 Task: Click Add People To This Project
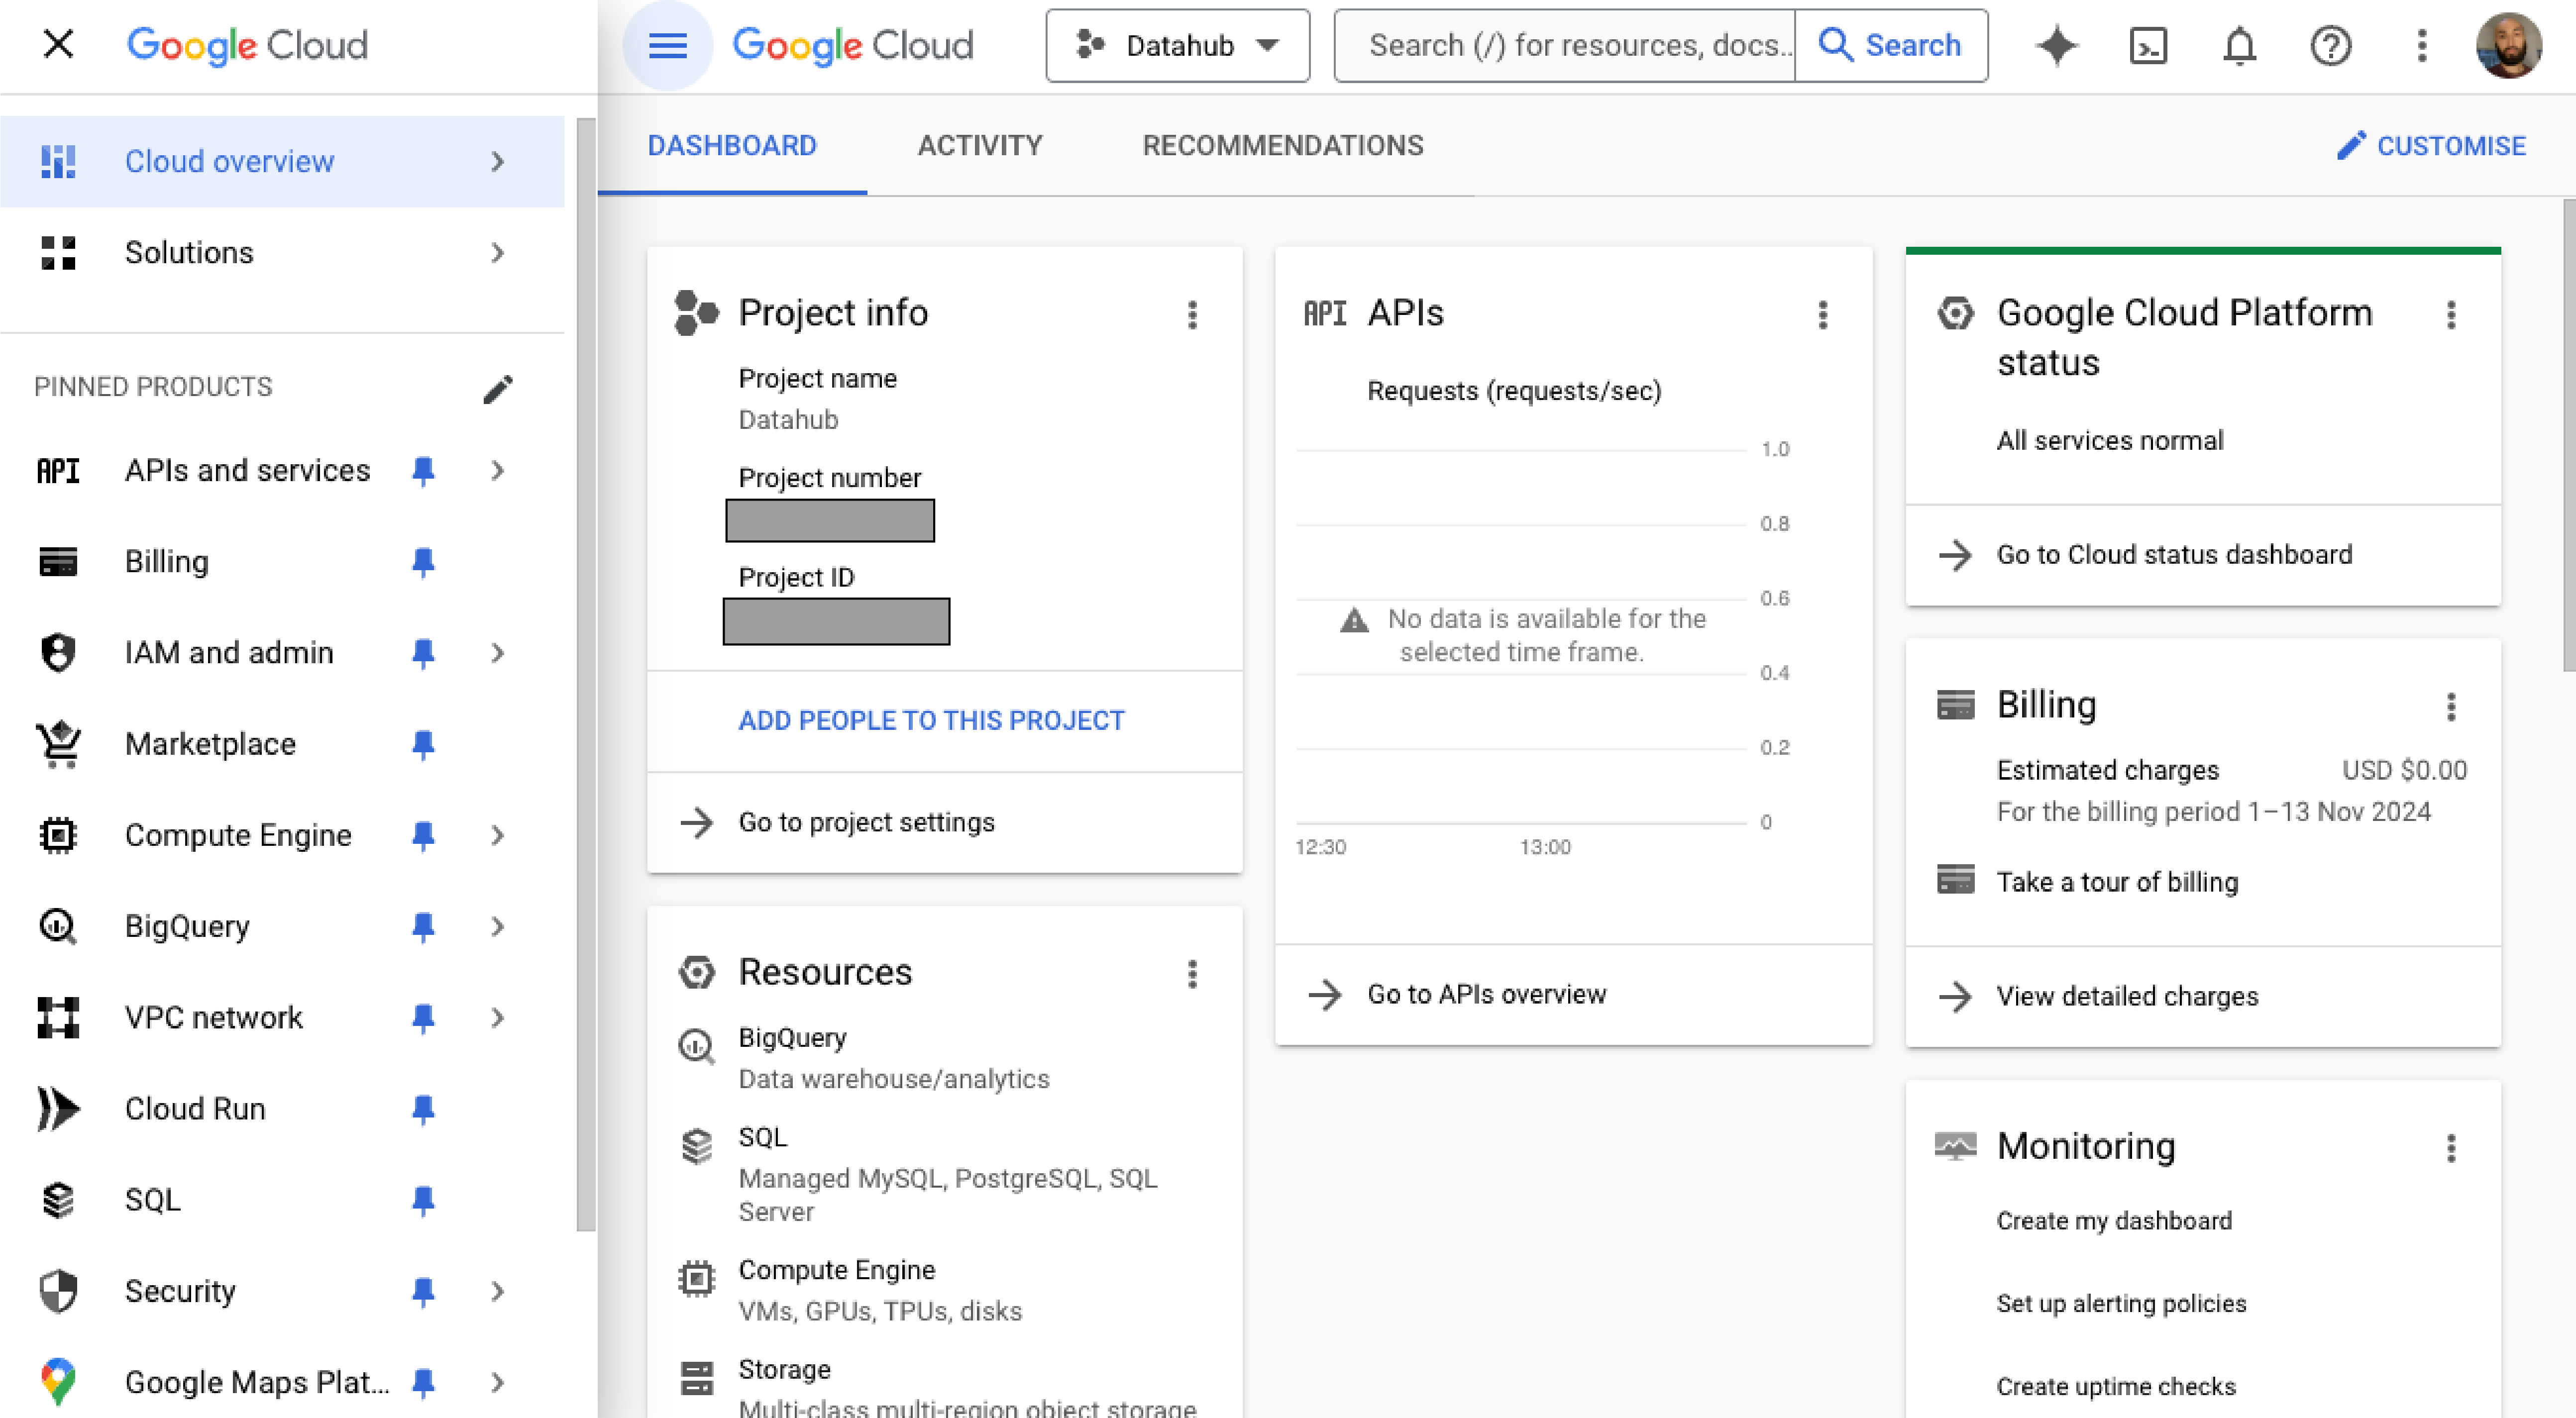tap(931, 721)
